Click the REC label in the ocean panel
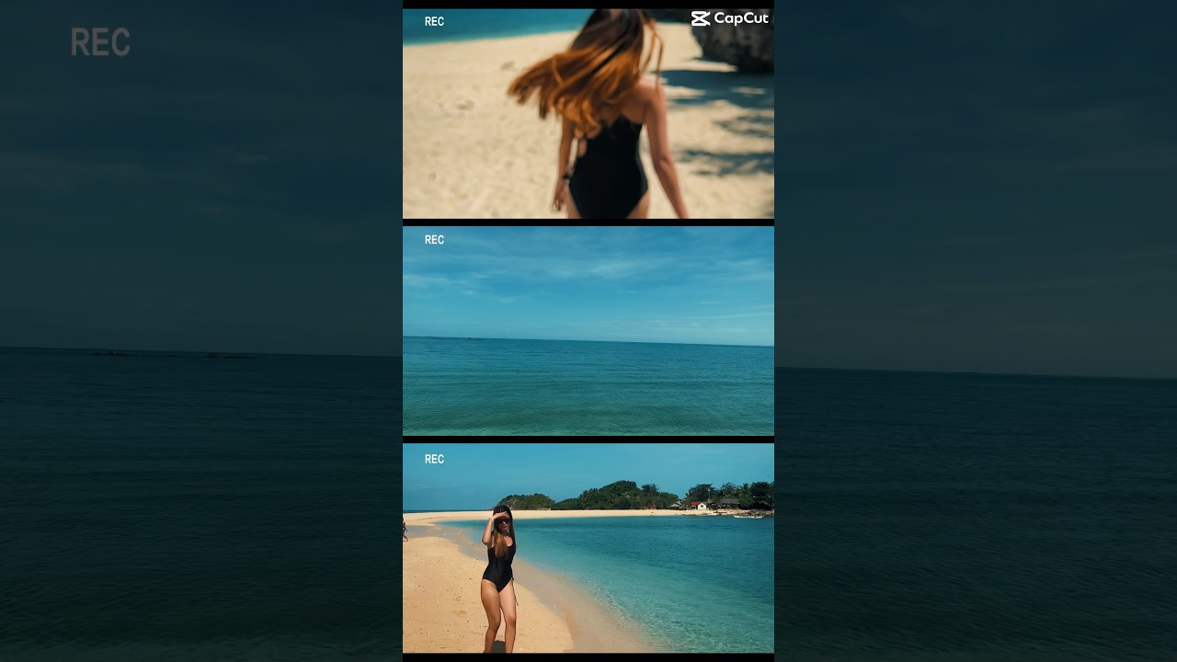Image resolution: width=1177 pixels, height=662 pixels. [434, 240]
